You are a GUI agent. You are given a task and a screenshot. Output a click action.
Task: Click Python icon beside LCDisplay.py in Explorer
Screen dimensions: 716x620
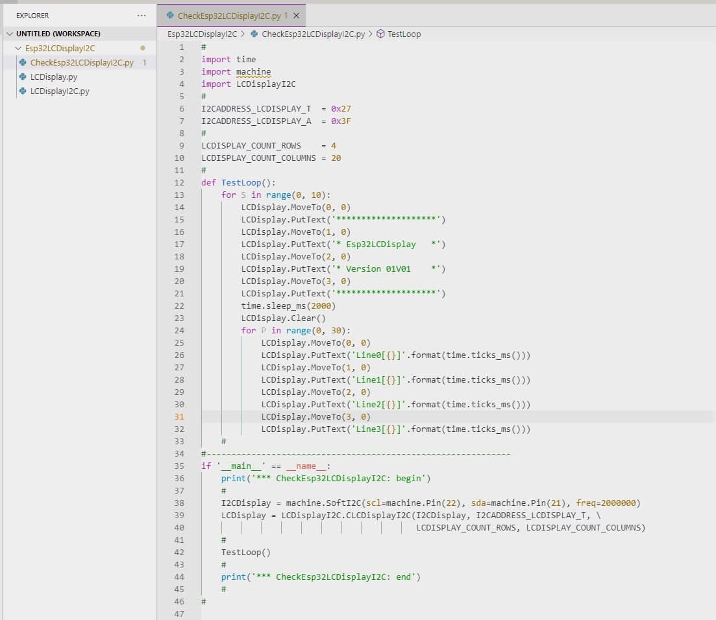click(x=23, y=77)
